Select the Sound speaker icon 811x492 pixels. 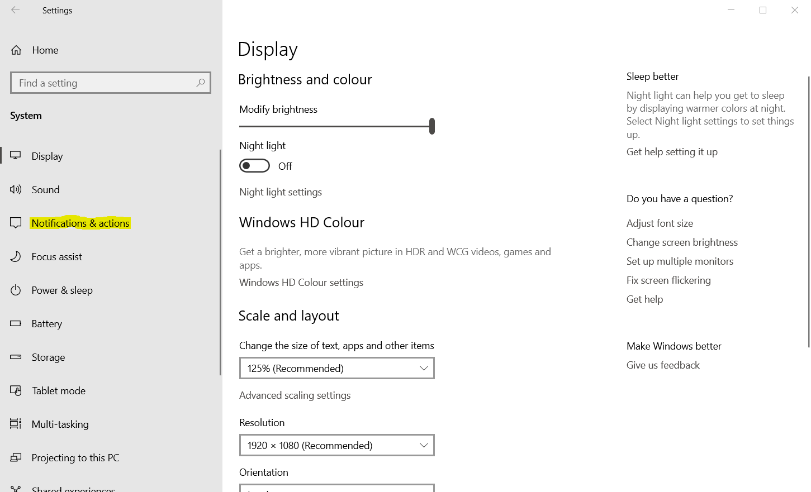16,189
